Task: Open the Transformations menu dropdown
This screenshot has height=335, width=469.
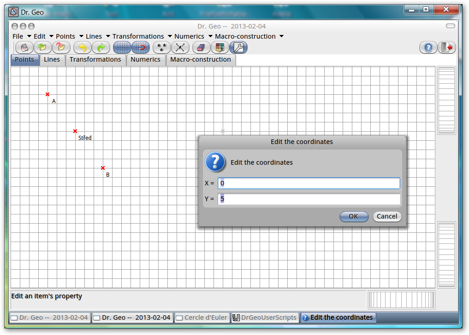Action: click(x=142, y=36)
